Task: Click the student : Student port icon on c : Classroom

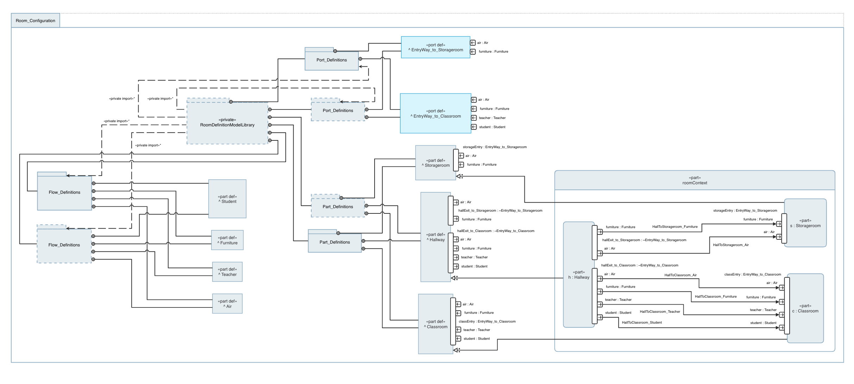Action: tap(782, 327)
